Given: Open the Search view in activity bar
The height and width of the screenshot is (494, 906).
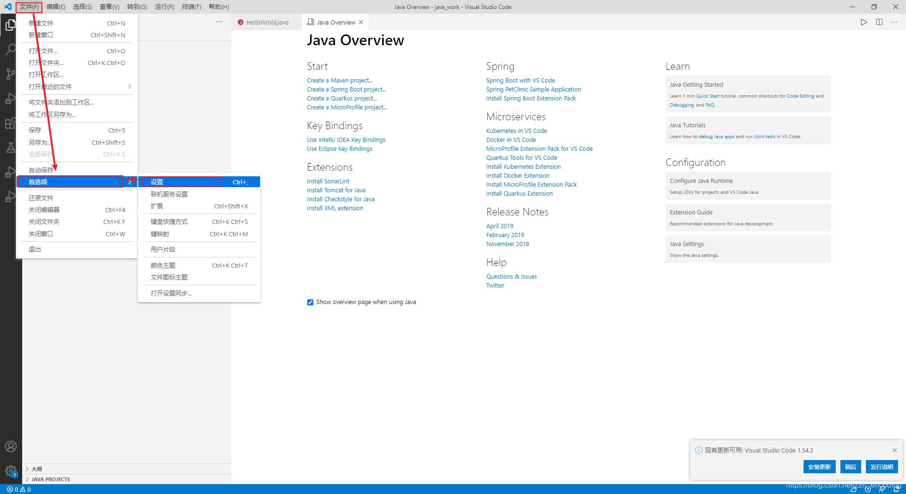Looking at the screenshot, I should pos(10,49).
